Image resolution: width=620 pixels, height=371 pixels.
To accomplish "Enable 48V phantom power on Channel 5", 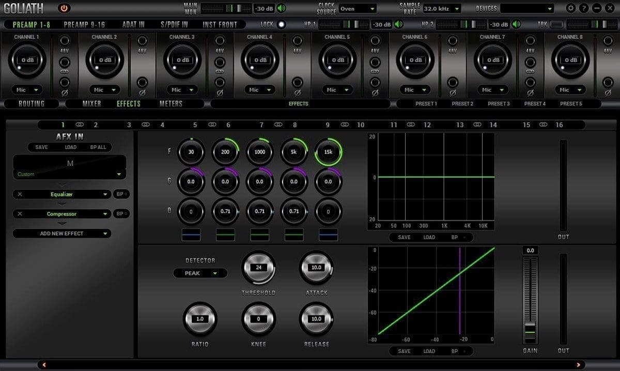I will point(375,41).
